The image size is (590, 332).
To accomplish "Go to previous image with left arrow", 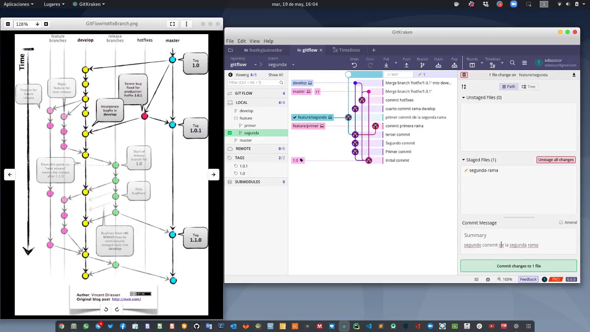I will point(10,174).
